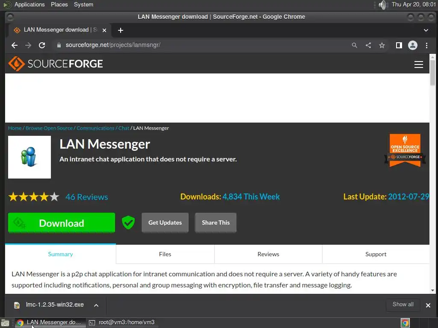Open the Chrome three-dot menu
Viewport: 438px width, 328px height.
(x=426, y=45)
